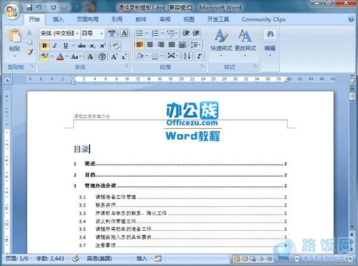The width and height of the screenshot is (358, 266).
Task: Center align text
Action: coord(150,45)
